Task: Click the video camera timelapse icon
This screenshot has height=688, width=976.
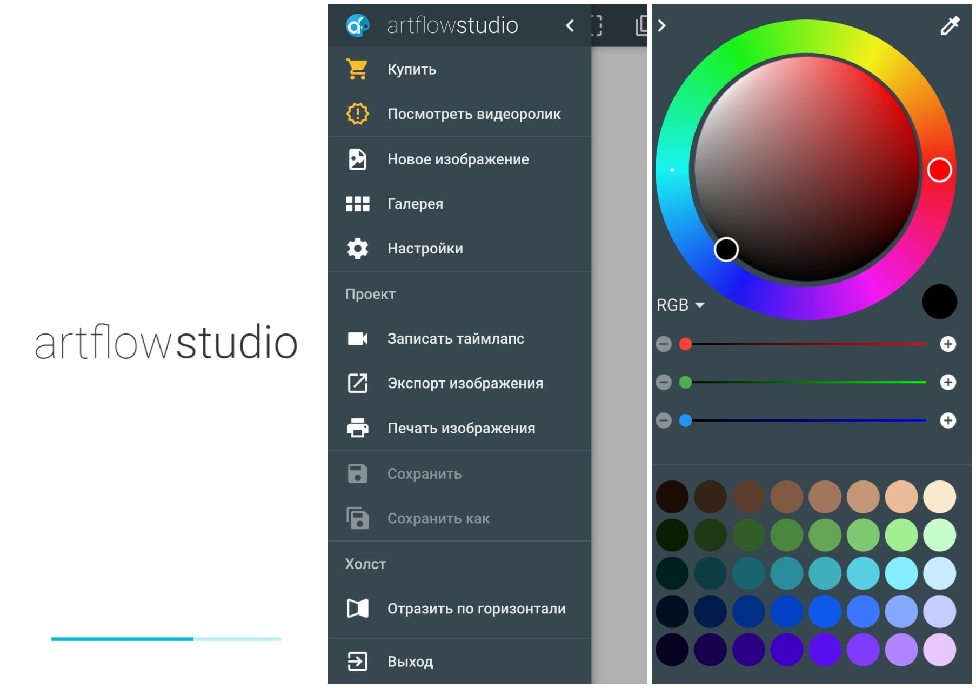Action: [357, 338]
